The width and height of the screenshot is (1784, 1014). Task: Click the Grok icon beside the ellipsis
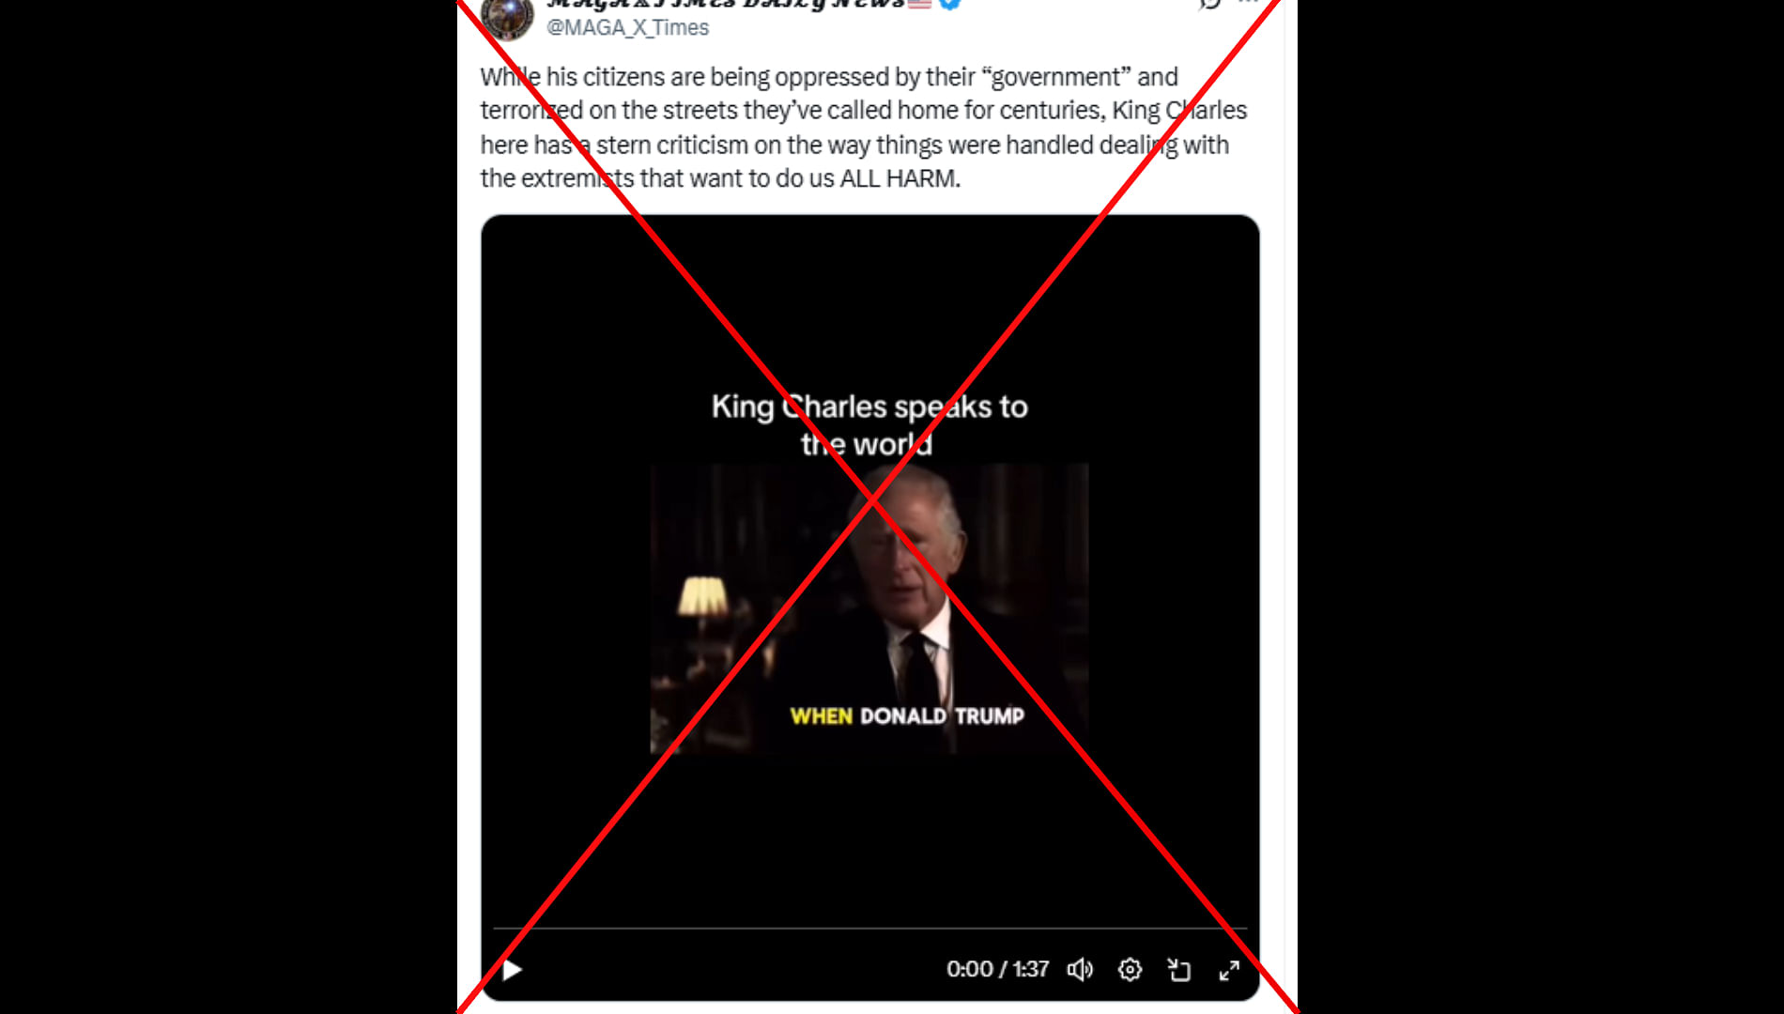1210,3
